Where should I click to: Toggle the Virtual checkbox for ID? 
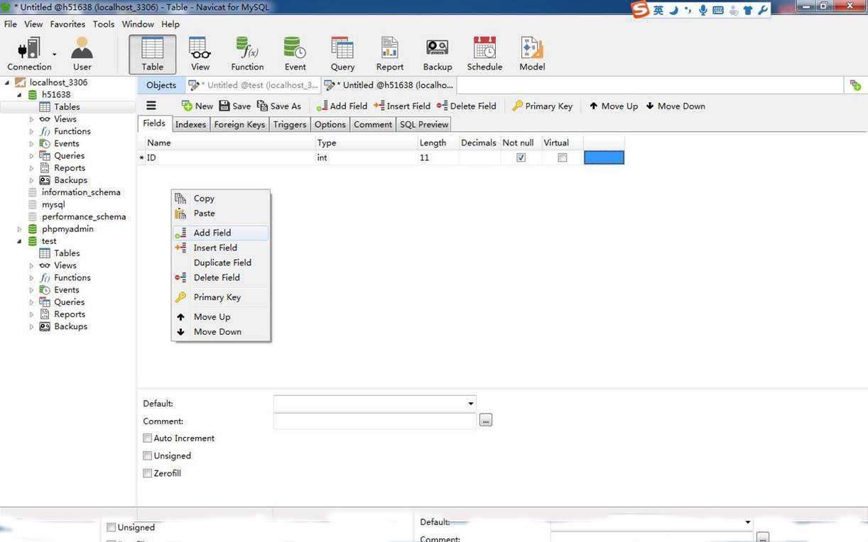563,157
